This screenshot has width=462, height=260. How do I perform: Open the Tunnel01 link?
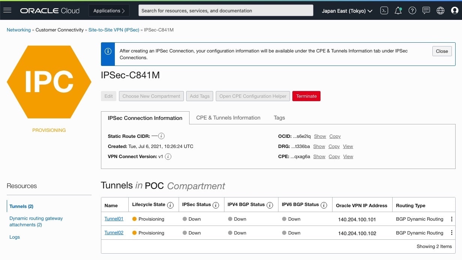click(x=114, y=219)
